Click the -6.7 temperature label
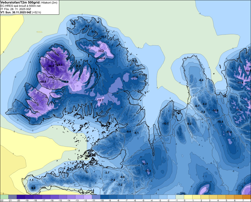This screenshot has height=202, width=251. 197,106
